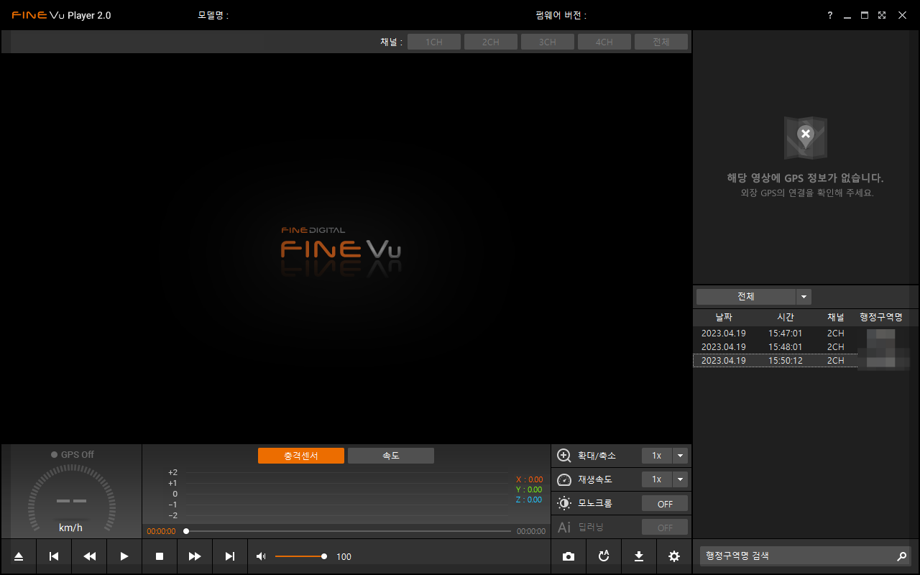Click the fast-forward button

coord(195,556)
